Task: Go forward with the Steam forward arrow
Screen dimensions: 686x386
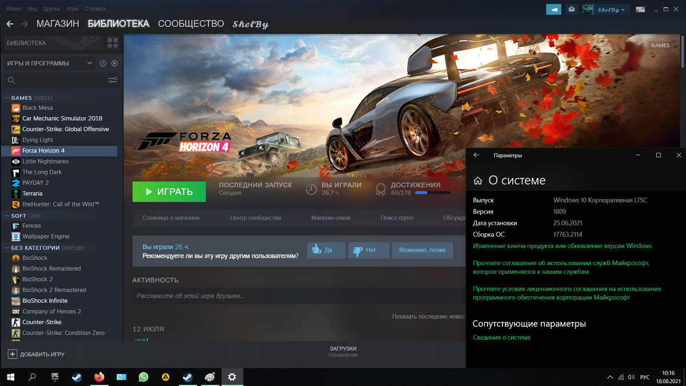Action: point(25,24)
